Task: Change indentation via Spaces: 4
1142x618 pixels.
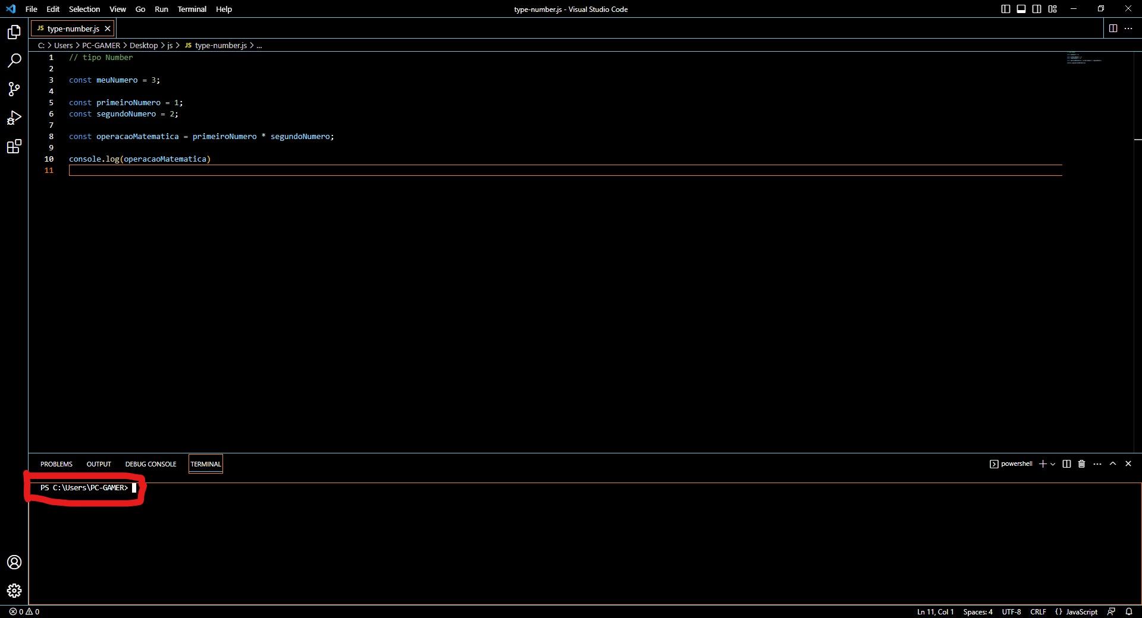Action: [978, 611]
